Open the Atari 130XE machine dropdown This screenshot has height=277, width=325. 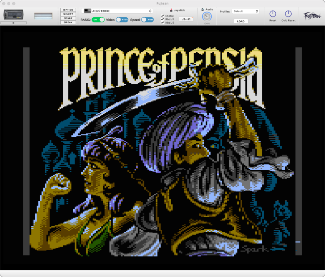(x=117, y=11)
